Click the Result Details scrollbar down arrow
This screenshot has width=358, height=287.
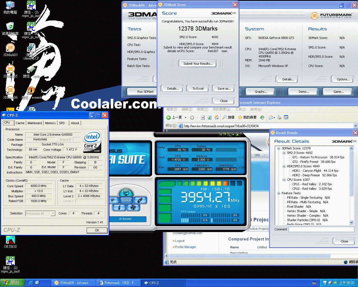(x=352, y=222)
